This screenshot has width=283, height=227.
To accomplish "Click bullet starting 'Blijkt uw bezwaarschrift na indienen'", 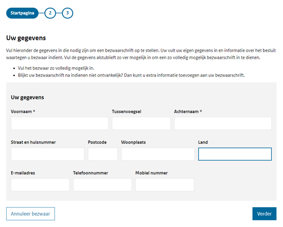I will point(131,75).
